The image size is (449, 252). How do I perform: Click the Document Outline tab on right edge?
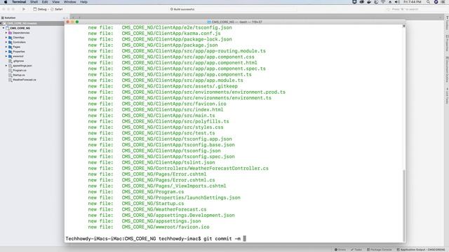click(447, 69)
